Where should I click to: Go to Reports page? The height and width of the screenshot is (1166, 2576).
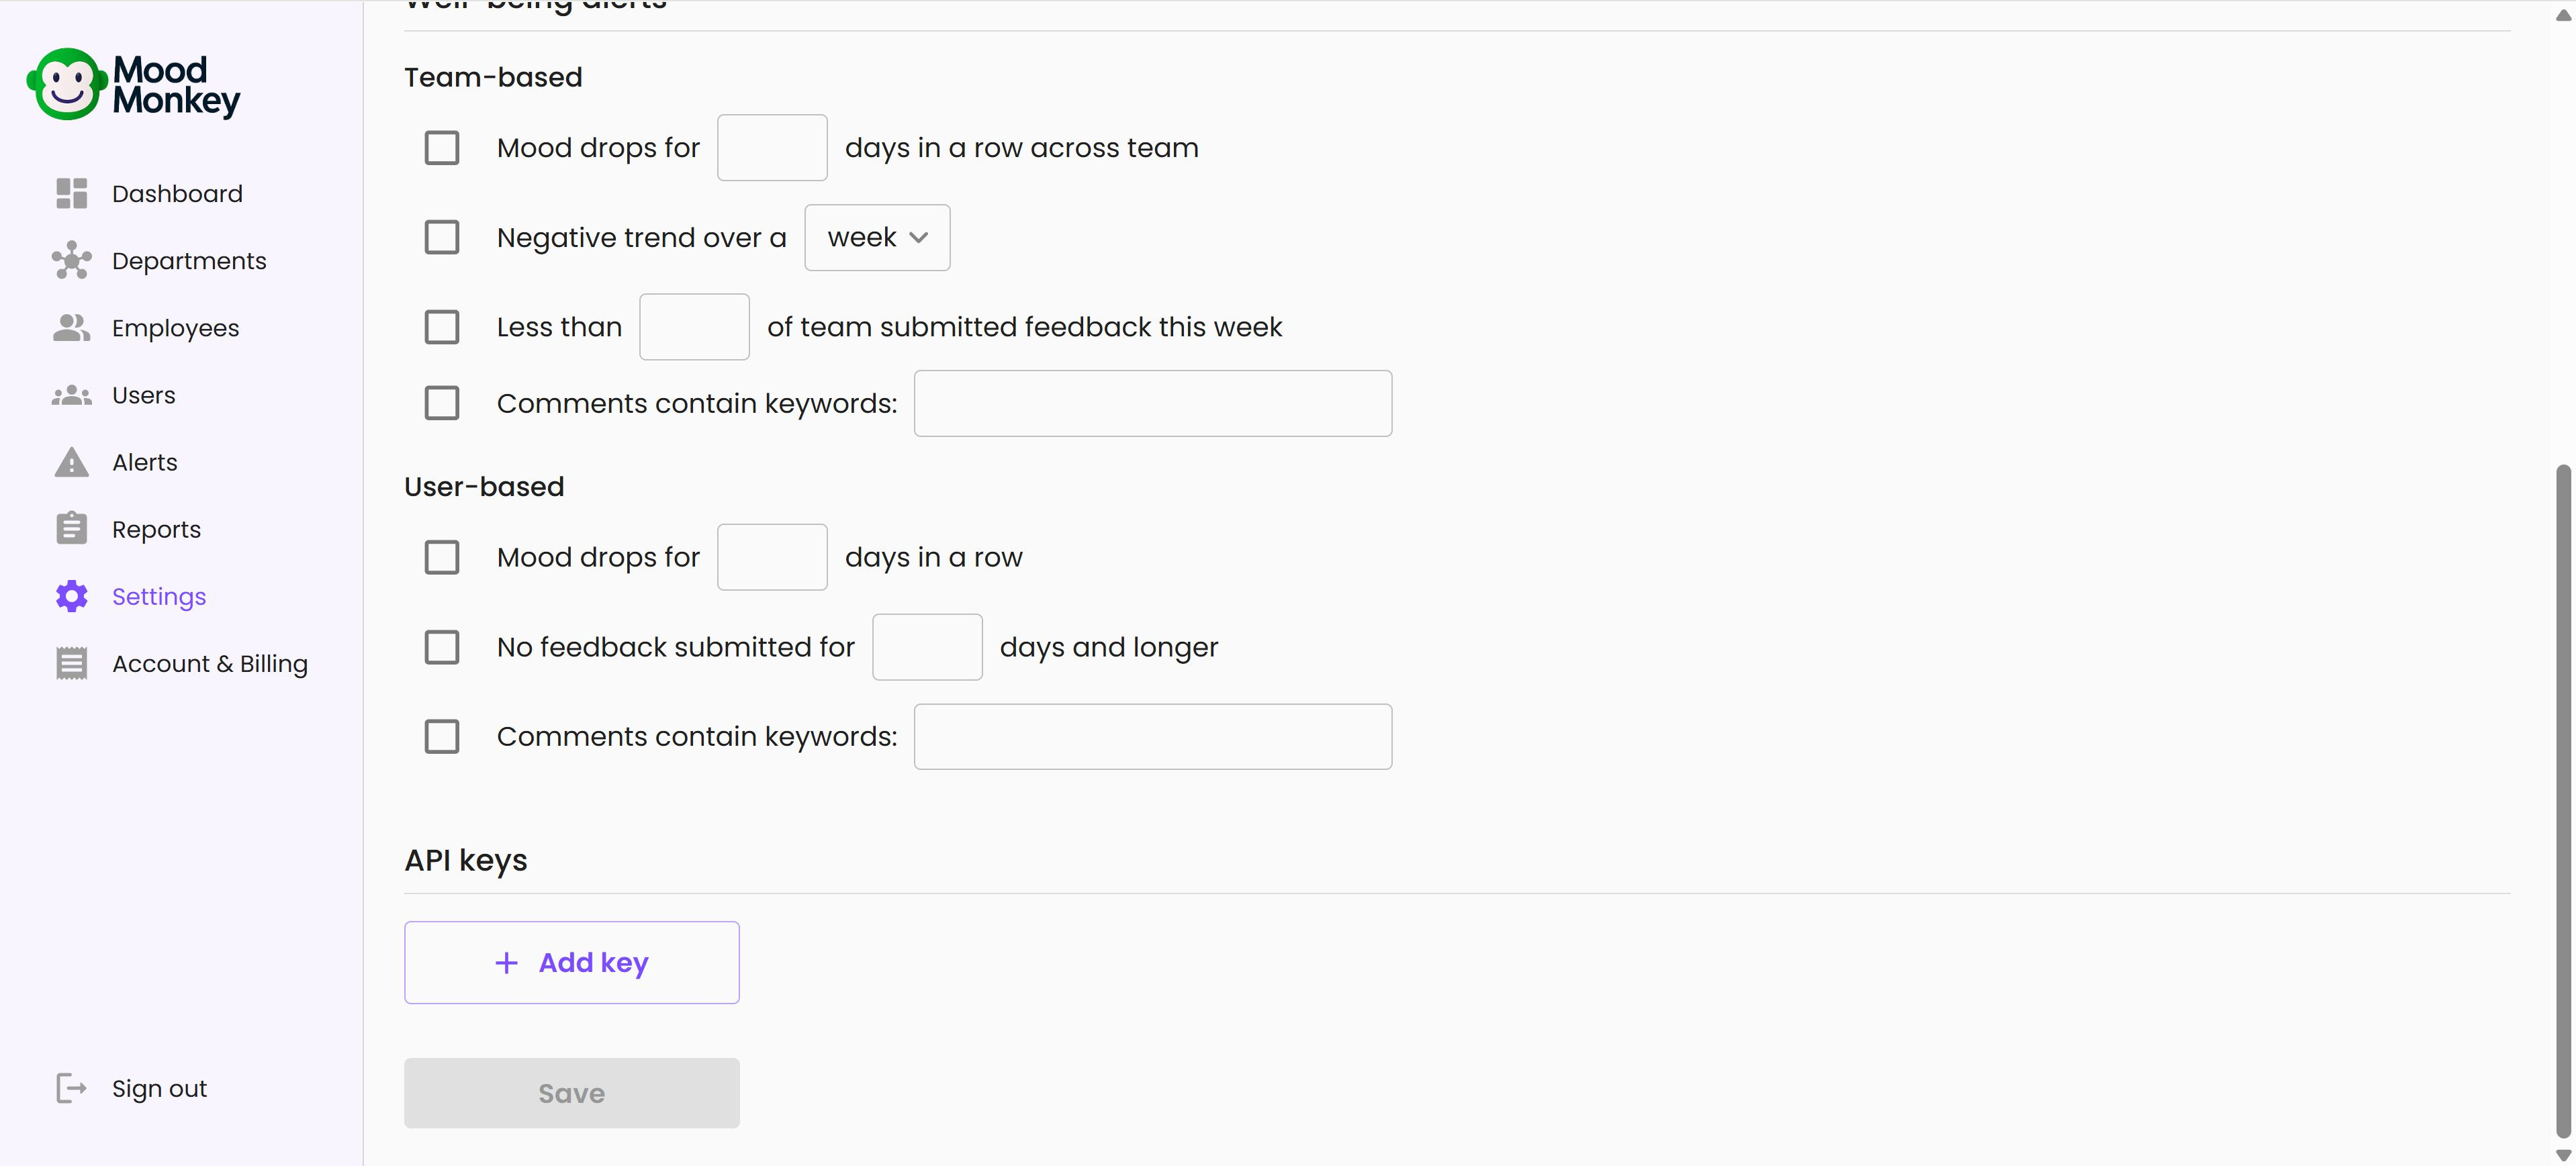tap(156, 529)
